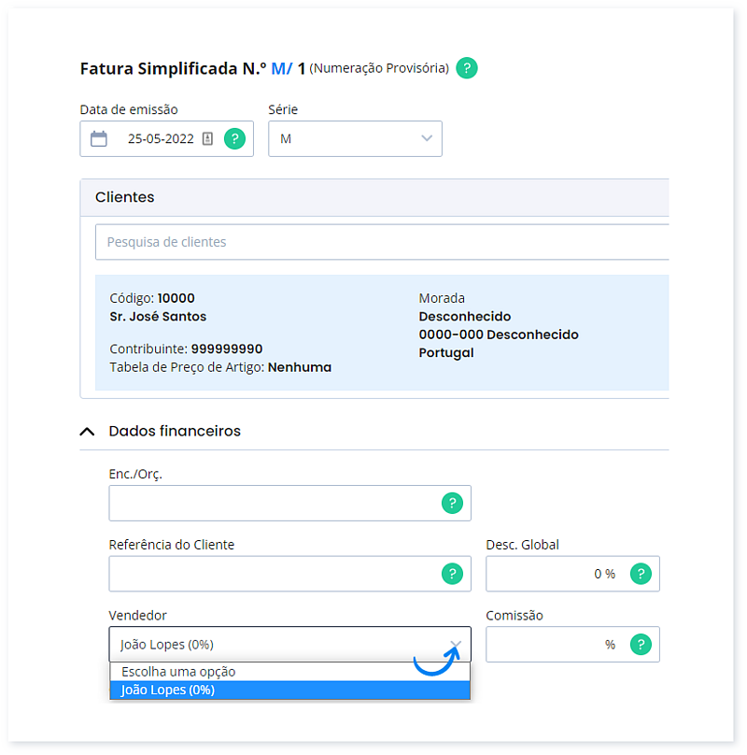Focus the Enc./Orç. text field
This screenshot has width=747, height=755.
point(271,504)
